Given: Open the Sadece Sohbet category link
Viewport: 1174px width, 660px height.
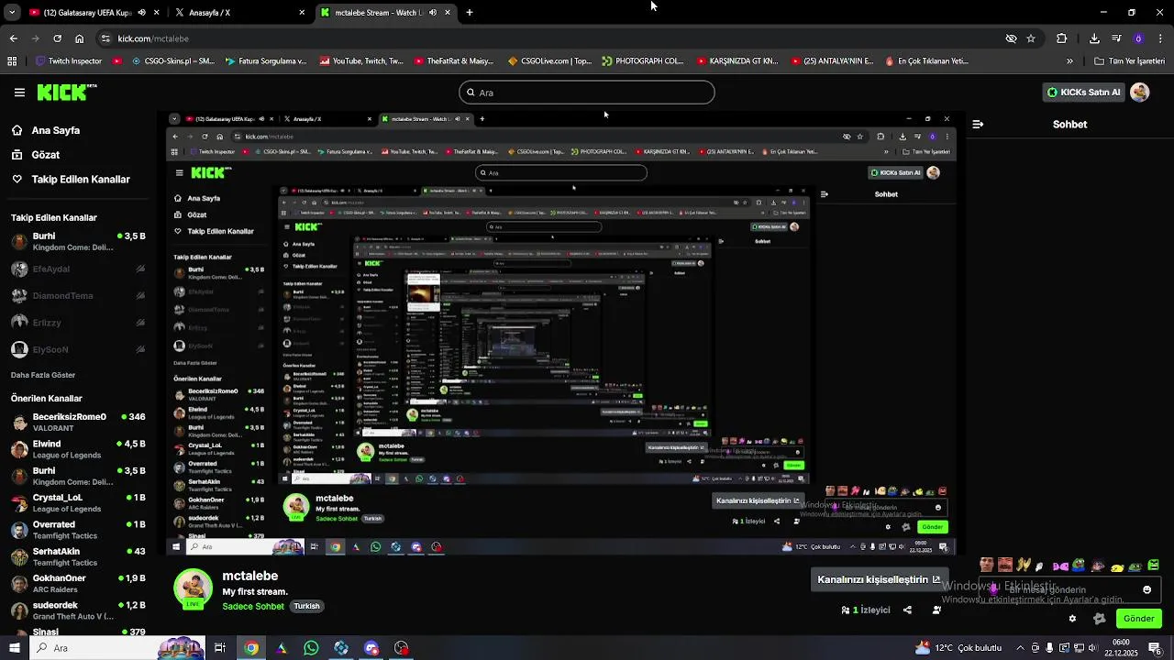Looking at the screenshot, I should 253,606.
